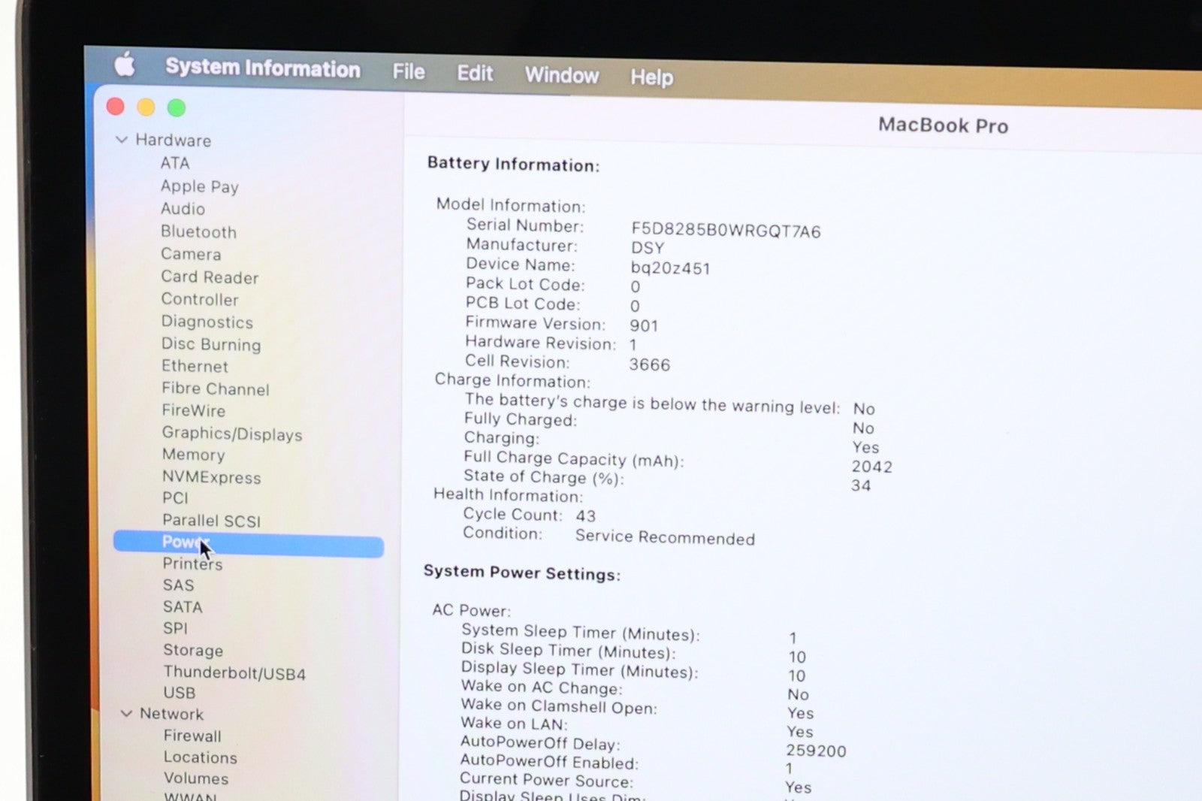Click the System Information app menu
The height and width of the screenshot is (801, 1202).
[262, 68]
